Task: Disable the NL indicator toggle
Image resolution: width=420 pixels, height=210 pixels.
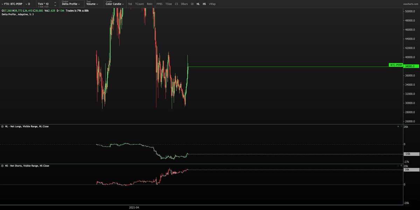Action: [197, 4]
